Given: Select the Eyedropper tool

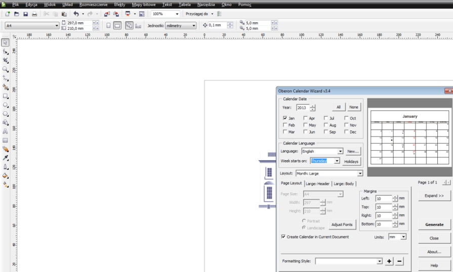Looking at the screenshot, I should click(x=5, y=158).
